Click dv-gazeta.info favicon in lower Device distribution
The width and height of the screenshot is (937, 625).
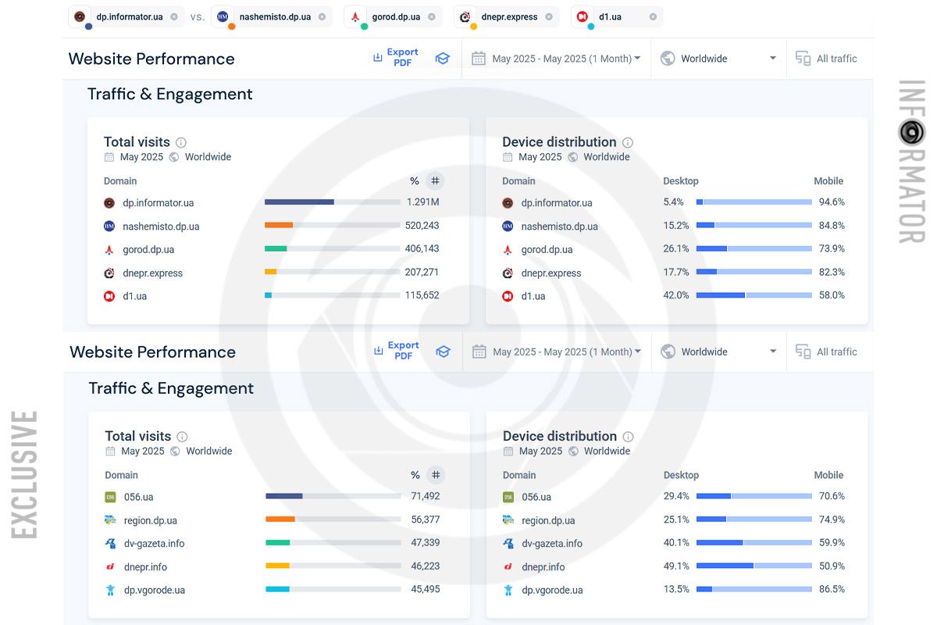pos(508,544)
